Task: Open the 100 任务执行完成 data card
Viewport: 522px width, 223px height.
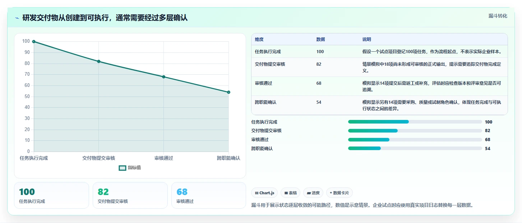Action: [51, 195]
